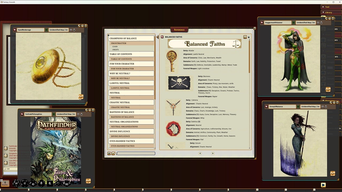
Task: Click the pop-out arrow icon on Faiths&Philosophies window
Action: coord(87,110)
